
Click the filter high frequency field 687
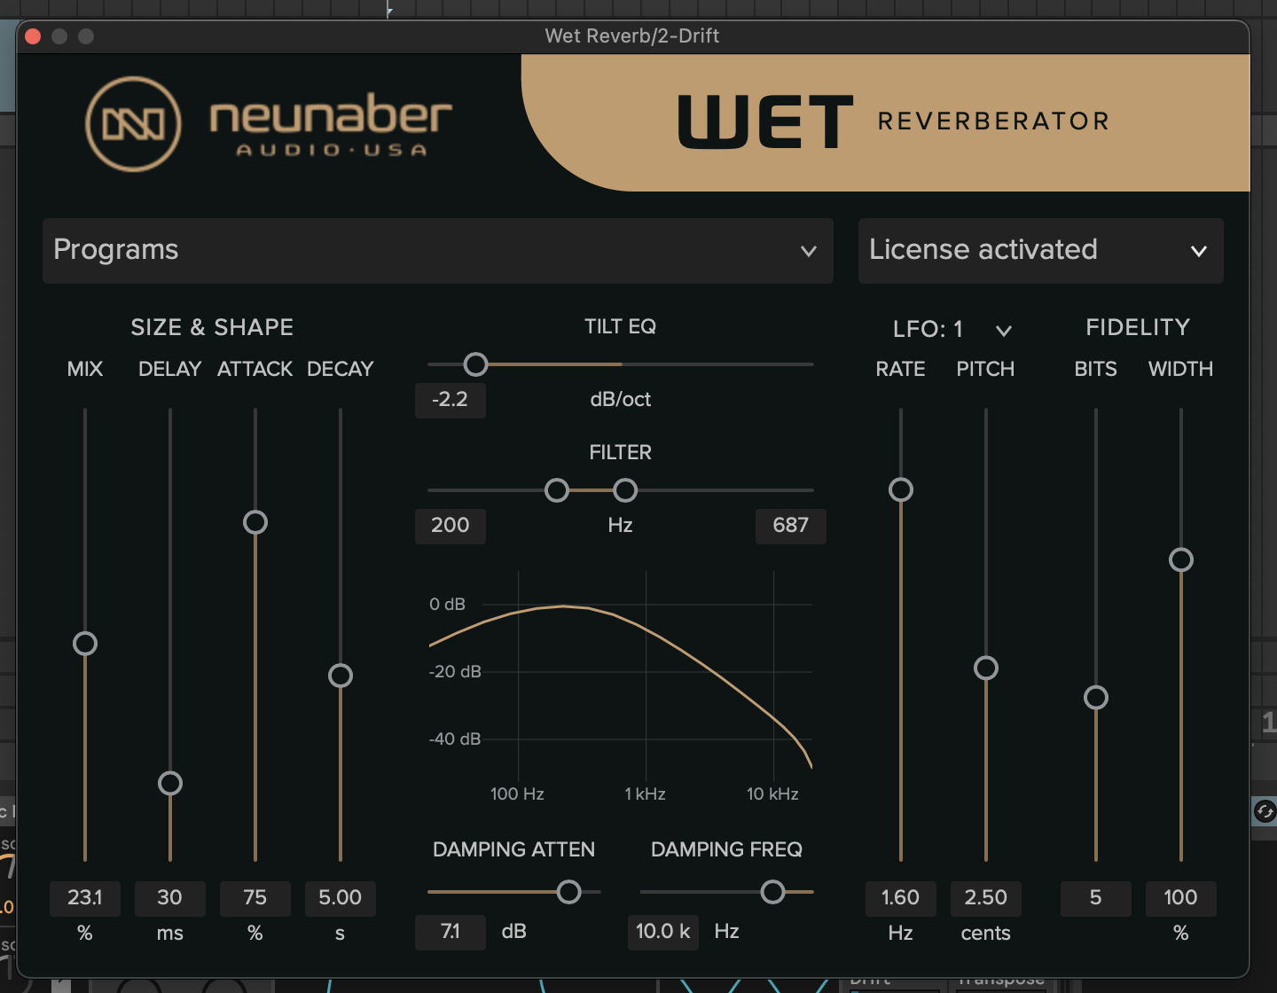pos(791,526)
